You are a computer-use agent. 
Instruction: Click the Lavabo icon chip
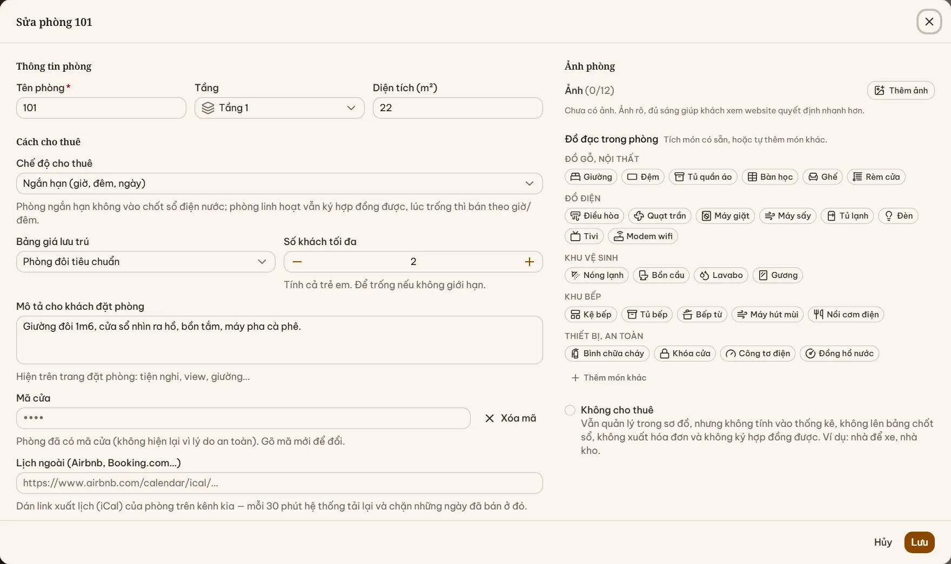point(721,275)
